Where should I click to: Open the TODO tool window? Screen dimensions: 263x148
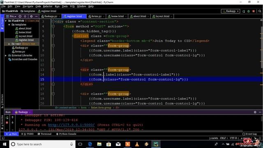click(28, 134)
